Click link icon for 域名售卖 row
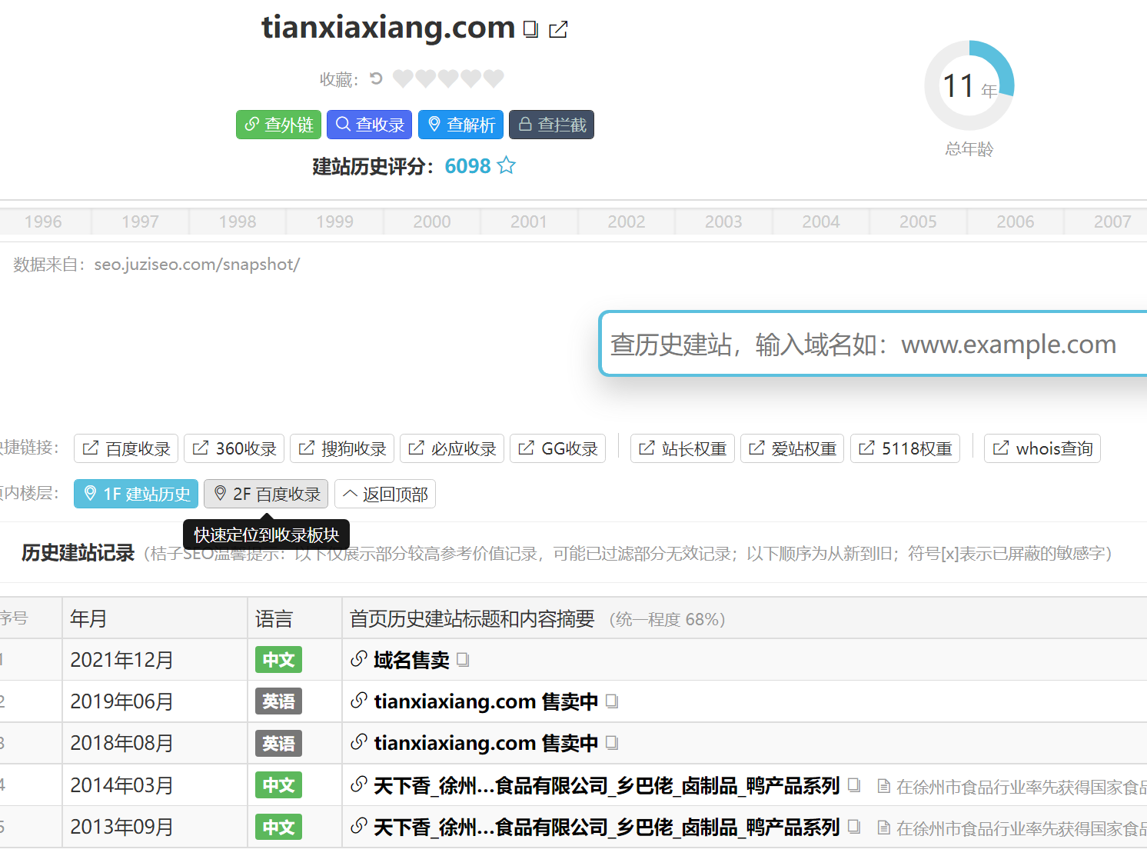1147x866 pixels. (358, 659)
